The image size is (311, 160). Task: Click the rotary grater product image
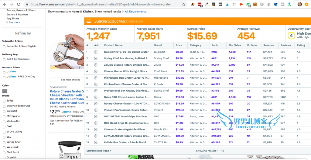click(x=67, y=51)
